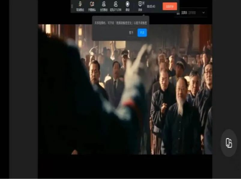
Task: Click the meeting timer text
Action: tap(151, 6)
